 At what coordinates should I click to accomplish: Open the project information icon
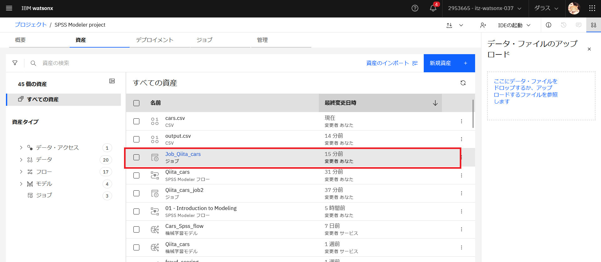pos(548,25)
